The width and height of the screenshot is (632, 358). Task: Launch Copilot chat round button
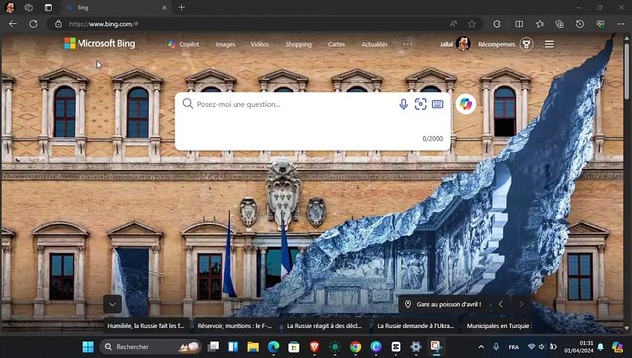coord(466,104)
